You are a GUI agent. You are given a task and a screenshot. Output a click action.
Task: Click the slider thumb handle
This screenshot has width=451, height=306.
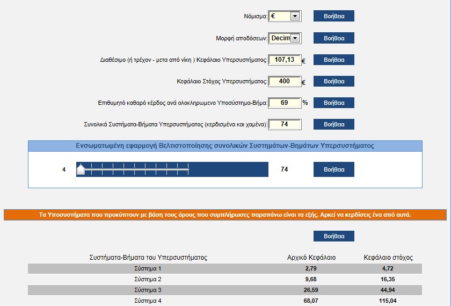coord(81,169)
